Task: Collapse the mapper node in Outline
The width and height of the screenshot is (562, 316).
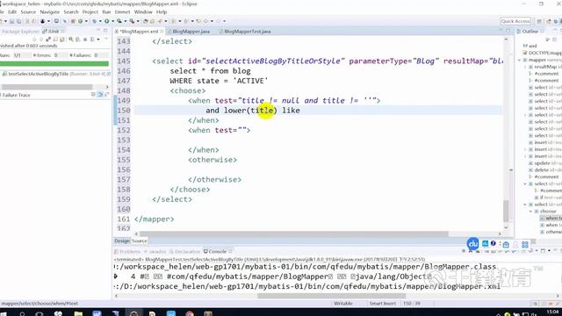Action: click(519, 61)
